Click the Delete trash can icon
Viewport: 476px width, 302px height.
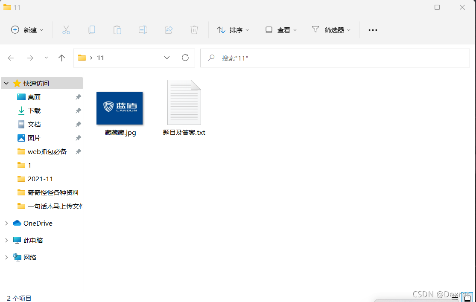194,30
